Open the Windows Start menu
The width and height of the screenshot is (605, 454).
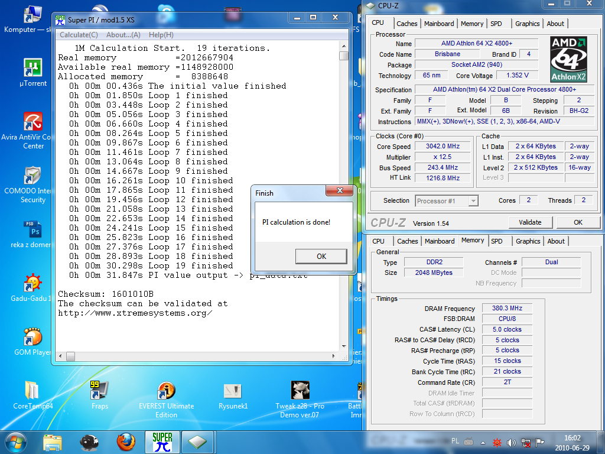[17, 442]
